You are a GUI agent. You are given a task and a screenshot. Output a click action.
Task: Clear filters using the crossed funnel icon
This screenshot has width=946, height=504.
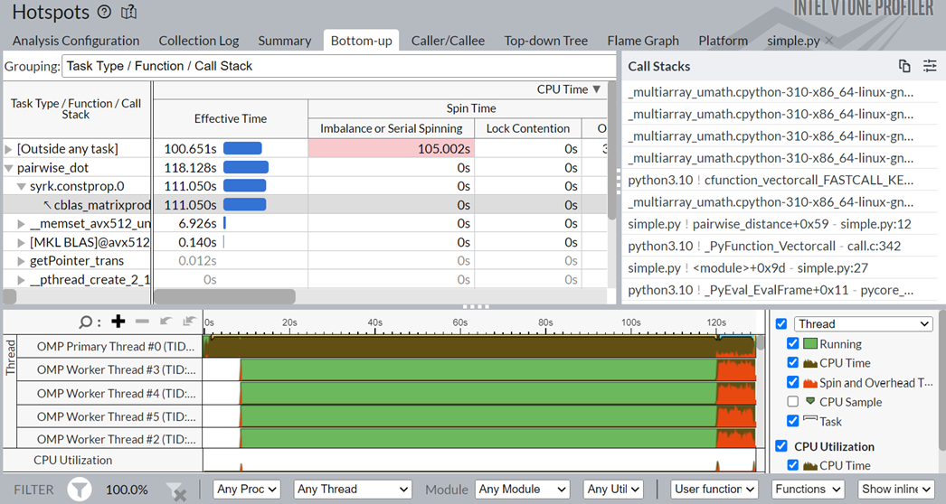[x=176, y=490]
